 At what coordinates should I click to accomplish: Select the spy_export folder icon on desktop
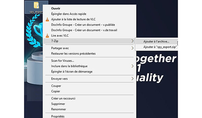36,5
